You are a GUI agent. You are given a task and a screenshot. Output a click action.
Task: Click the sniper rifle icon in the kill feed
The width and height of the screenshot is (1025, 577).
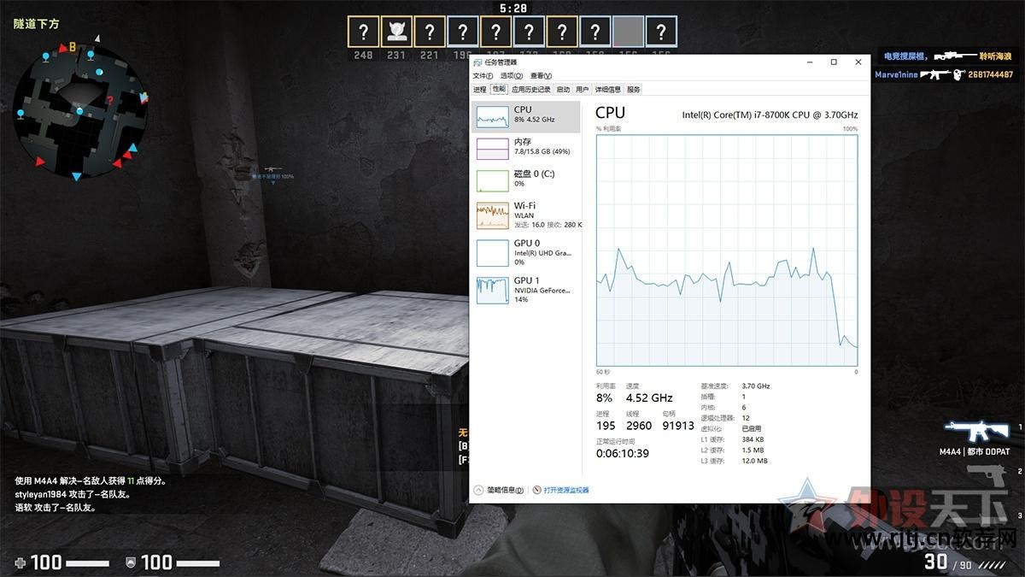[x=955, y=56]
